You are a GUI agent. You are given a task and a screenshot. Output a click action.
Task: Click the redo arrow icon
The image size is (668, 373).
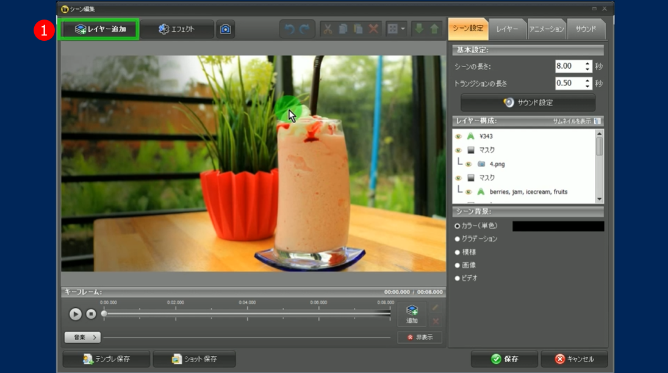click(304, 29)
